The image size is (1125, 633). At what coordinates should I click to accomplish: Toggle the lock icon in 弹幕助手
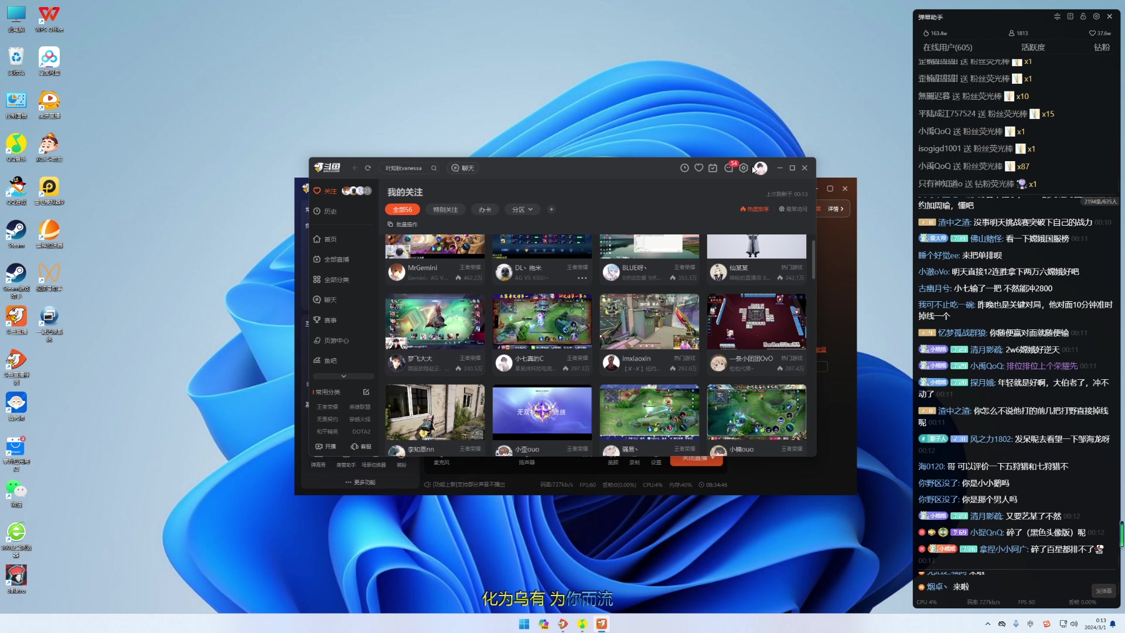click(x=1083, y=16)
